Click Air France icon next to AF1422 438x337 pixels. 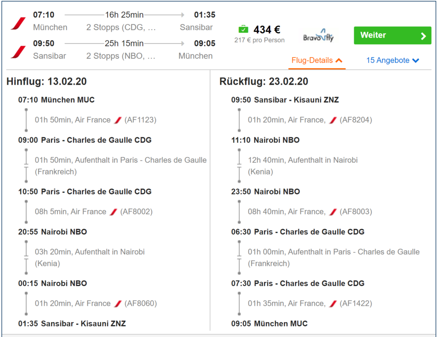pos(333,304)
